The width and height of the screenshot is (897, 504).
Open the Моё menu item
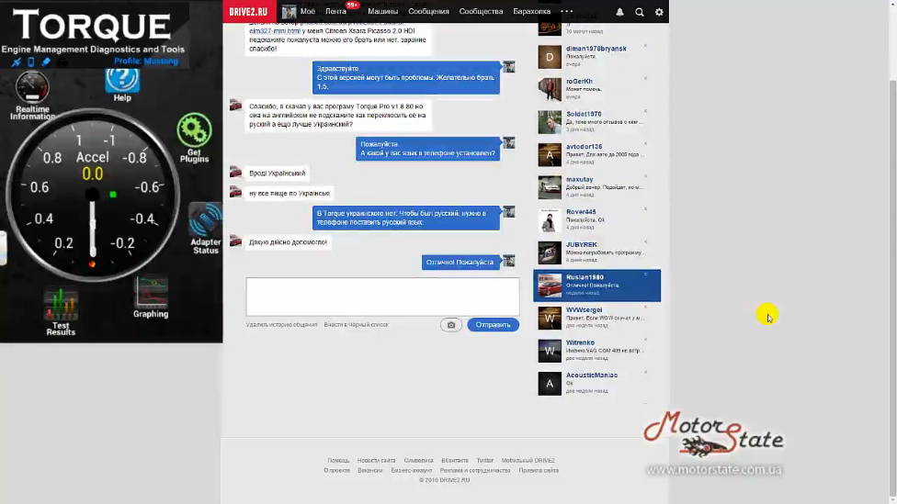coord(308,11)
